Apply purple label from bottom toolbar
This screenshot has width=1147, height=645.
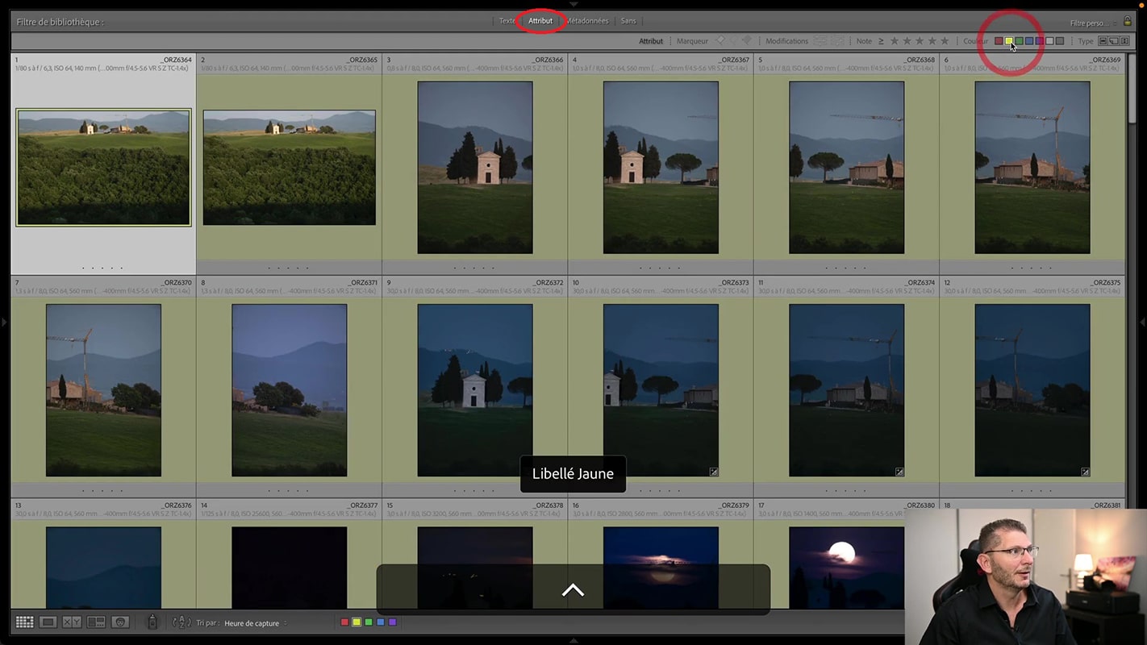pyautogui.click(x=393, y=622)
